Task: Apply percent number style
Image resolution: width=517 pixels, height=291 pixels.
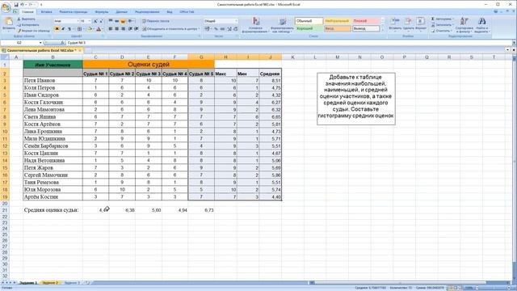Action: click(x=216, y=29)
